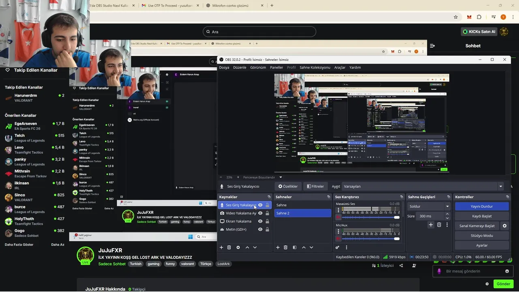Image resolution: width=519 pixels, height=292 pixels.
Task: Adjust the Mic/Aux volume slider
Action: (x=371, y=239)
